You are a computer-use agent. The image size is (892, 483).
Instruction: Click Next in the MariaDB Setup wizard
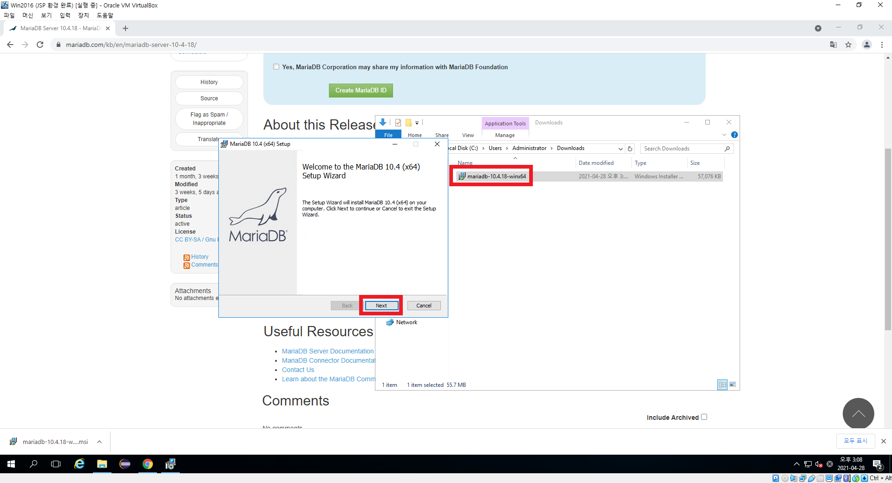381,306
